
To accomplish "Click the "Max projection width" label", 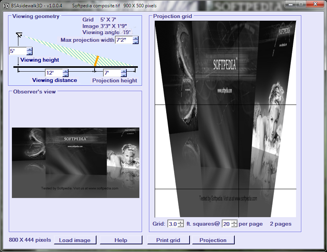I will 87,40.
